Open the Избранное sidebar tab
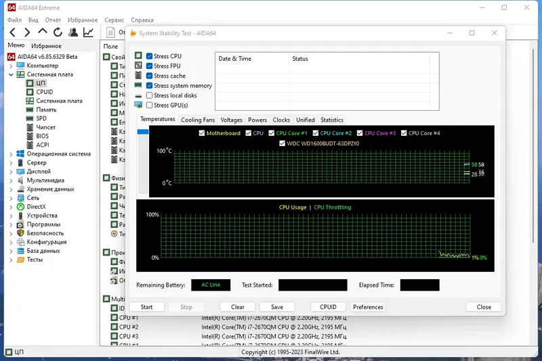This screenshot has height=361, width=542. (x=46, y=46)
